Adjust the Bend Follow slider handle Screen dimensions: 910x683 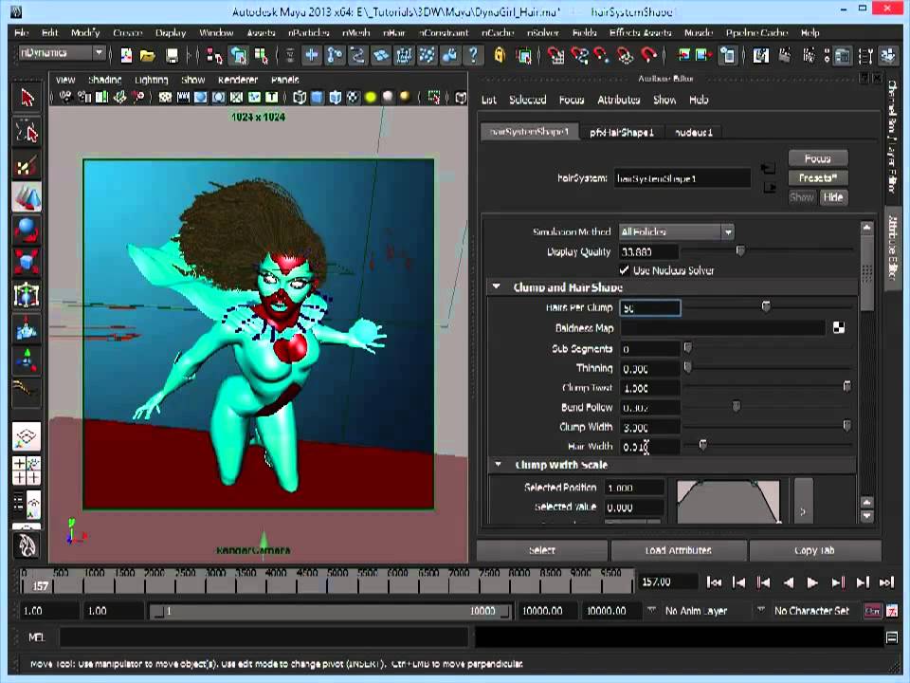tap(736, 407)
